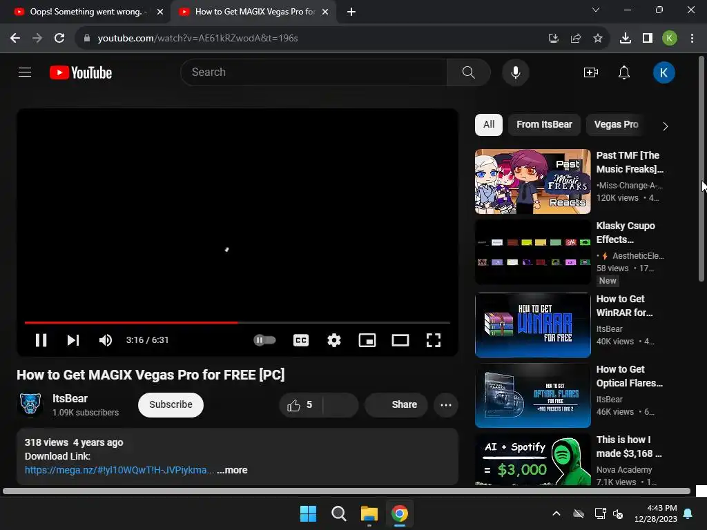Image resolution: width=707 pixels, height=530 pixels.
Task: Open Chrome profile K
Action: point(670,39)
